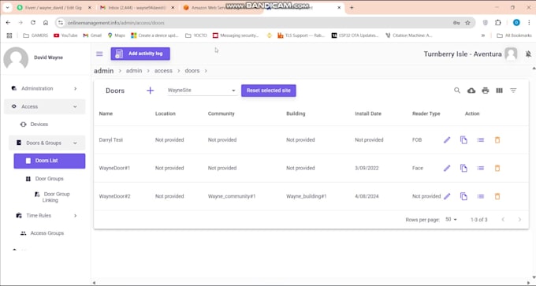Open rows per page dropdown

tap(451, 219)
